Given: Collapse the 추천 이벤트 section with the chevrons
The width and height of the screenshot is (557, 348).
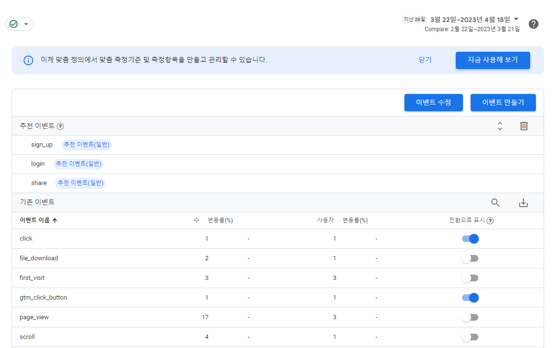Looking at the screenshot, I should point(500,126).
